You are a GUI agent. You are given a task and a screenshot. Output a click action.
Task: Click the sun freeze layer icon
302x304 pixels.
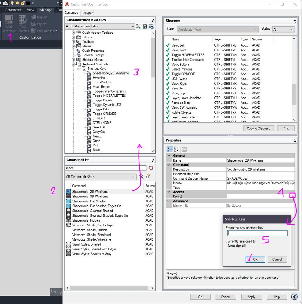(17, 3)
